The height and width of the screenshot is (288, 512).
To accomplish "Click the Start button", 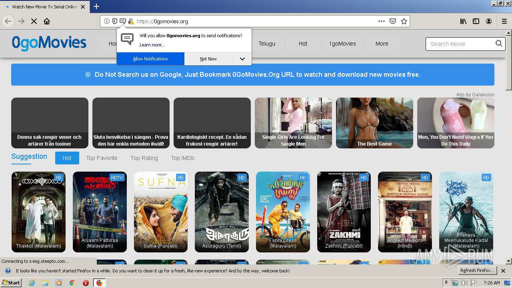I will tap(11, 283).
